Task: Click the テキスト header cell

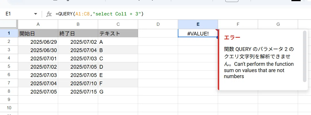Action: tap(118, 33)
